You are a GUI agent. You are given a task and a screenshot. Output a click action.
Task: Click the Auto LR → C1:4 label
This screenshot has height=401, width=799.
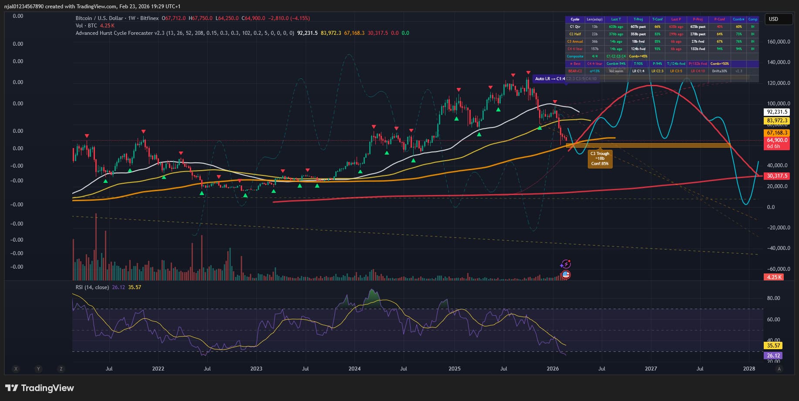(x=550, y=79)
